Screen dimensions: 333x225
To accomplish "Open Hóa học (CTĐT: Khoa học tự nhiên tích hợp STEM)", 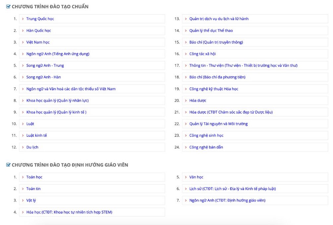I will pos(69,212).
